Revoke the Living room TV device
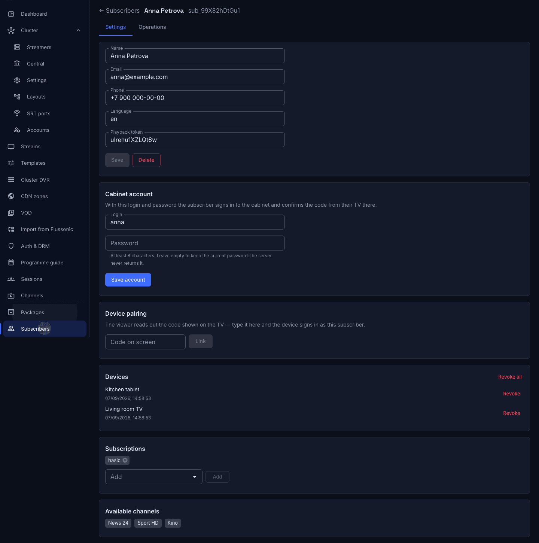Image resolution: width=539 pixels, height=543 pixels. pyautogui.click(x=512, y=413)
